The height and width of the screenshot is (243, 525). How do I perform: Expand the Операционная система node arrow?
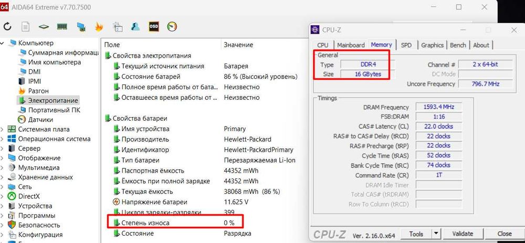click(2, 139)
